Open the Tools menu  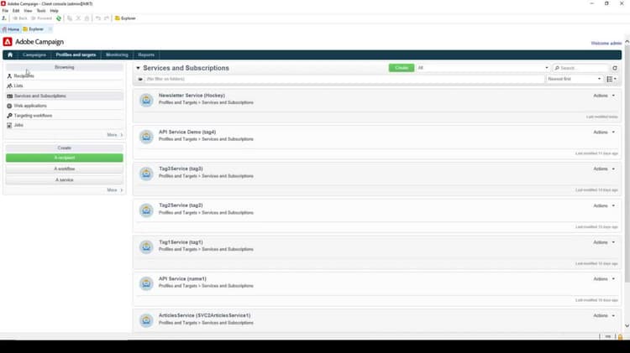pos(41,11)
